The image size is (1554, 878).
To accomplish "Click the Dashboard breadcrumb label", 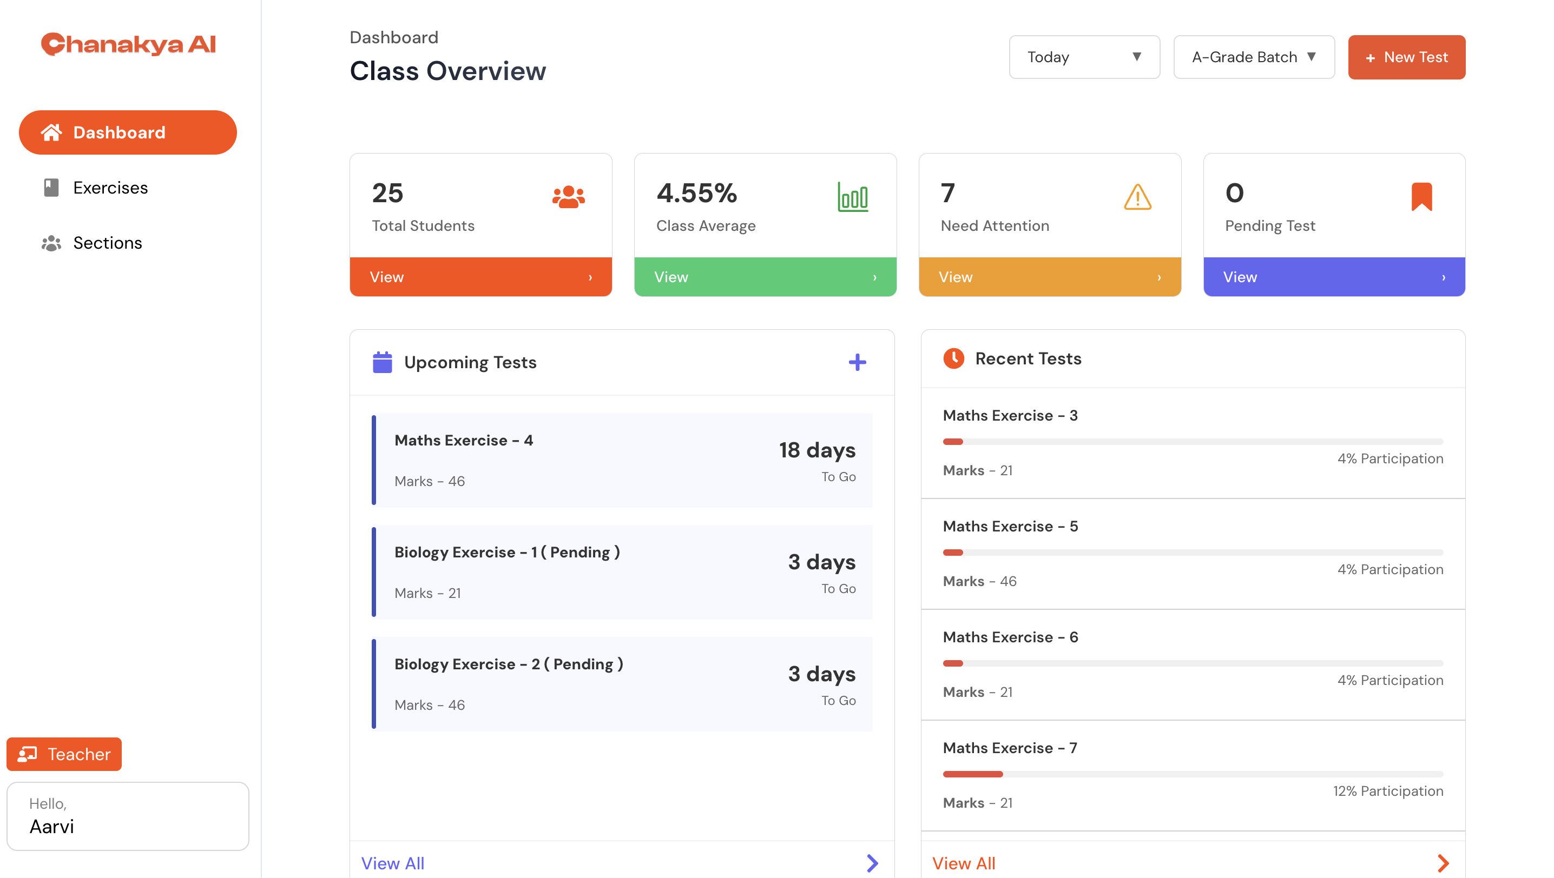I will (394, 37).
